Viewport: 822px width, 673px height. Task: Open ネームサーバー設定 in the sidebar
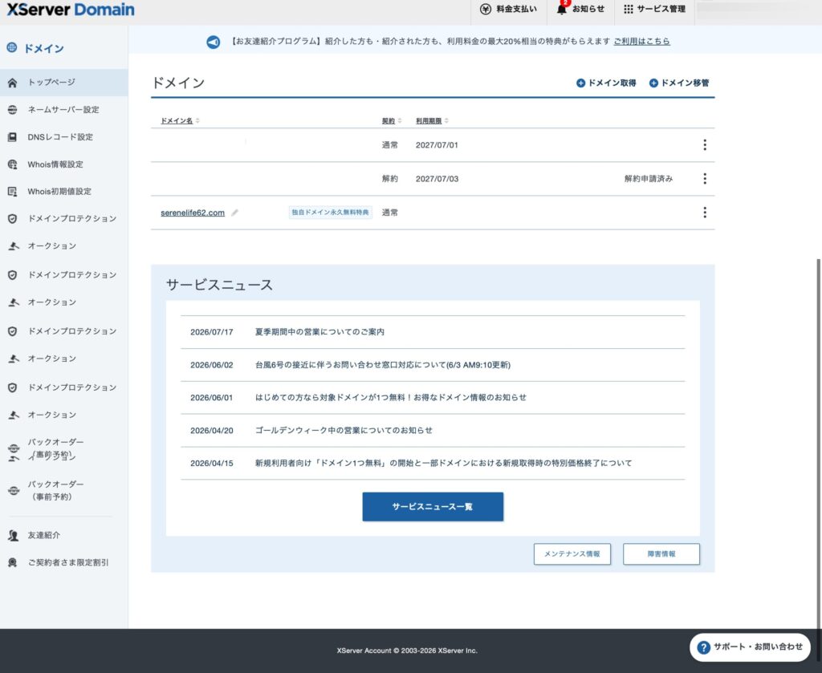coord(64,109)
